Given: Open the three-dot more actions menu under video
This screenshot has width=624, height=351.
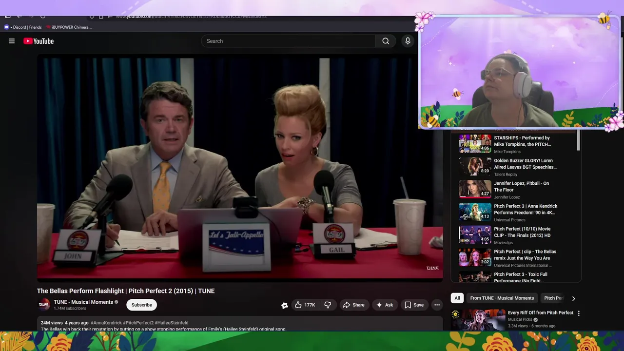Looking at the screenshot, I should coord(437,305).
